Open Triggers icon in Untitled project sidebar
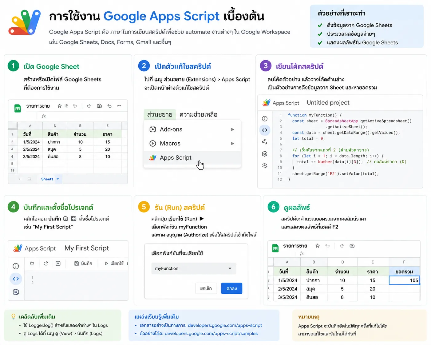The width and height of the screenshot is (431, 345). [265, 142]
